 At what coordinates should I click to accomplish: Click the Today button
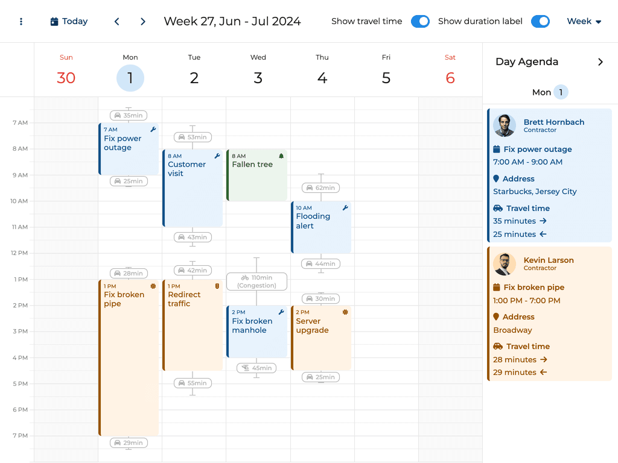69,22
